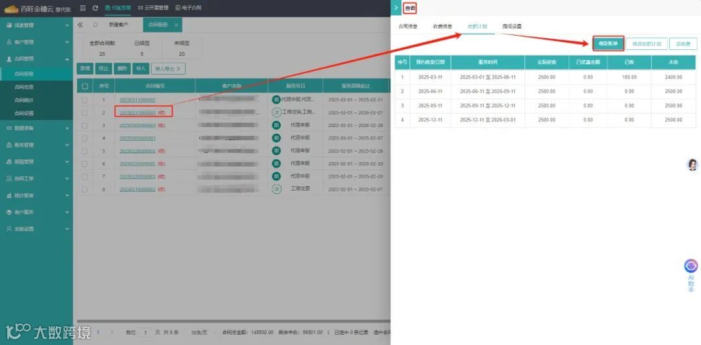Check the checkbox for contract row 7
701x345 pixels.
(x=84, y=176)
